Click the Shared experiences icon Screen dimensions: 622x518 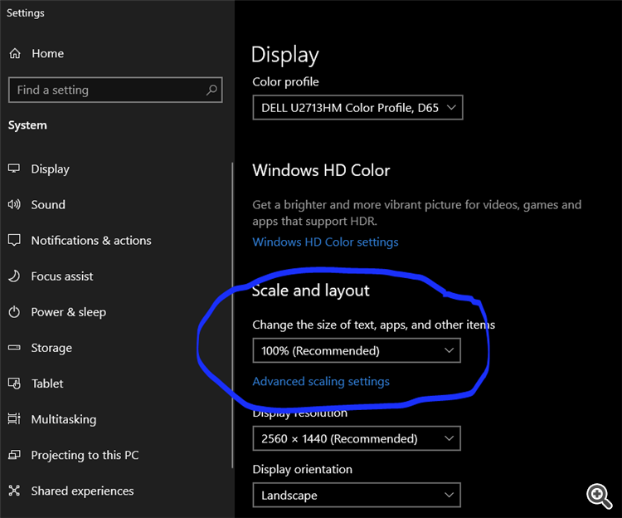(14, 491)
